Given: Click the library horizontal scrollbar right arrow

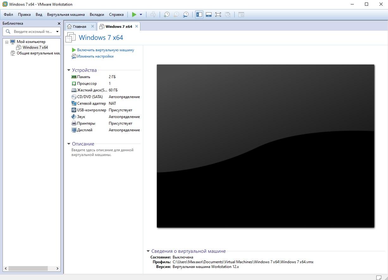Looking at the screenshot, I should click(58, 268).
